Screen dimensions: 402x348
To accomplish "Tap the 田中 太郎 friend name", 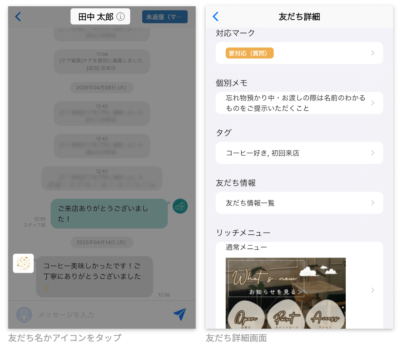I will point(96,17).
